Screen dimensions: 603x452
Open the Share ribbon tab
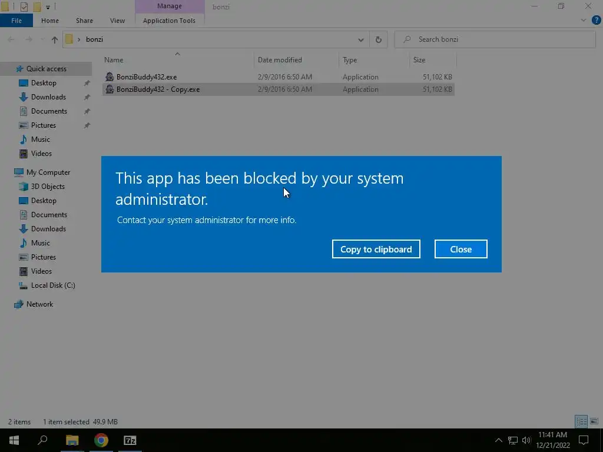pyautogui.click(x=84, y=21)
